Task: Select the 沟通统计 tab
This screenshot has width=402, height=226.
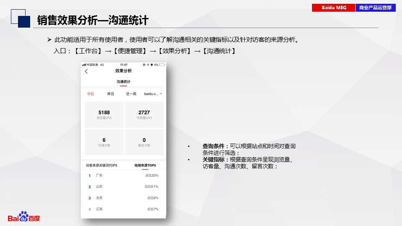Action: [x=124, y=82]
